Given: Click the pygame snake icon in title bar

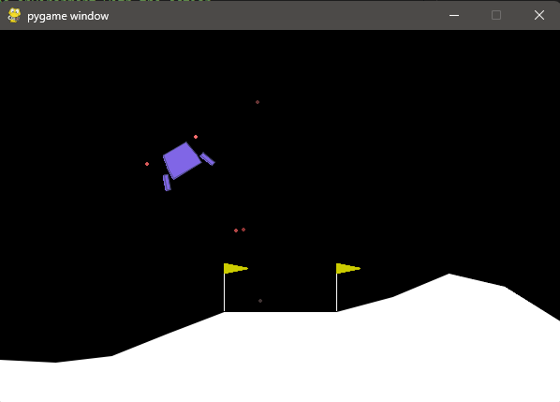Looking at the screenshot, I should coord(14,15).
